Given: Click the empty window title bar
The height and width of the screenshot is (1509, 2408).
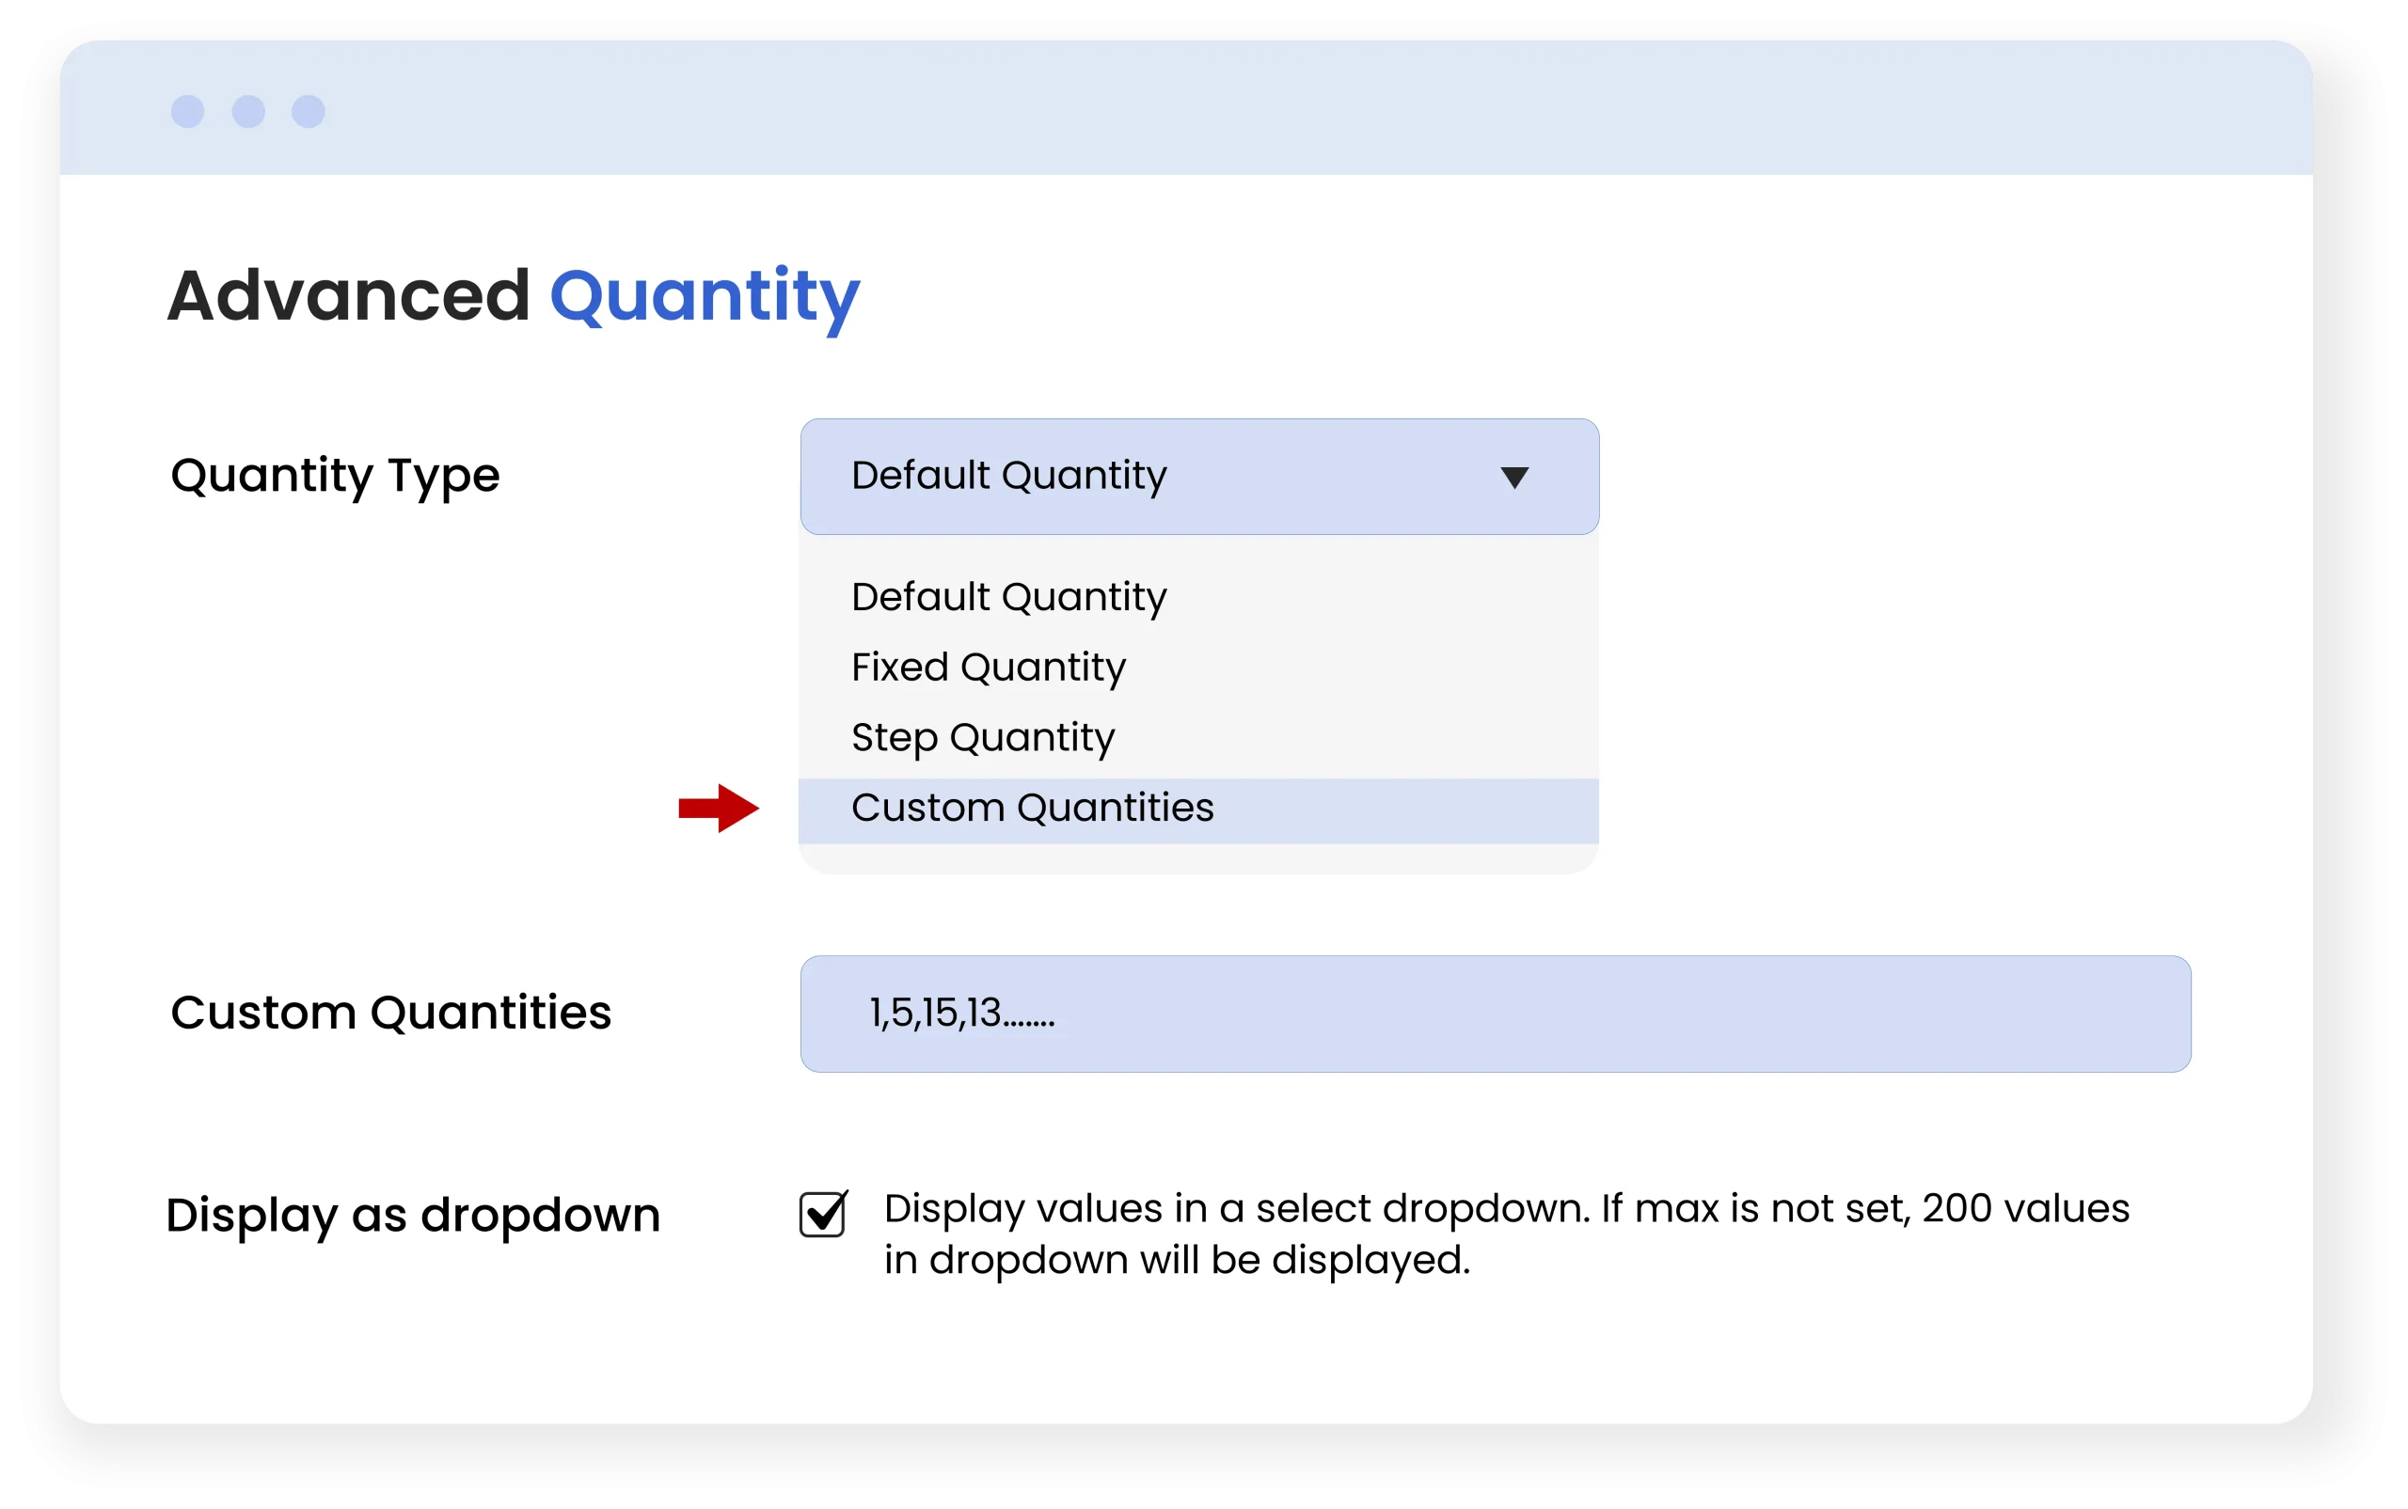Looking at the screenshot, I should click(1298, 108).
